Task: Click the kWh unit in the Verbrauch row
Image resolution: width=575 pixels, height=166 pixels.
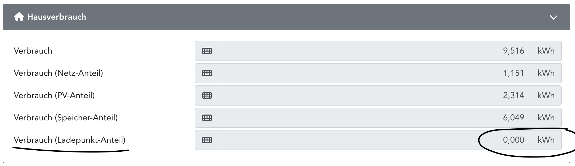Action: pyautogui.click(x=546, y=51)
